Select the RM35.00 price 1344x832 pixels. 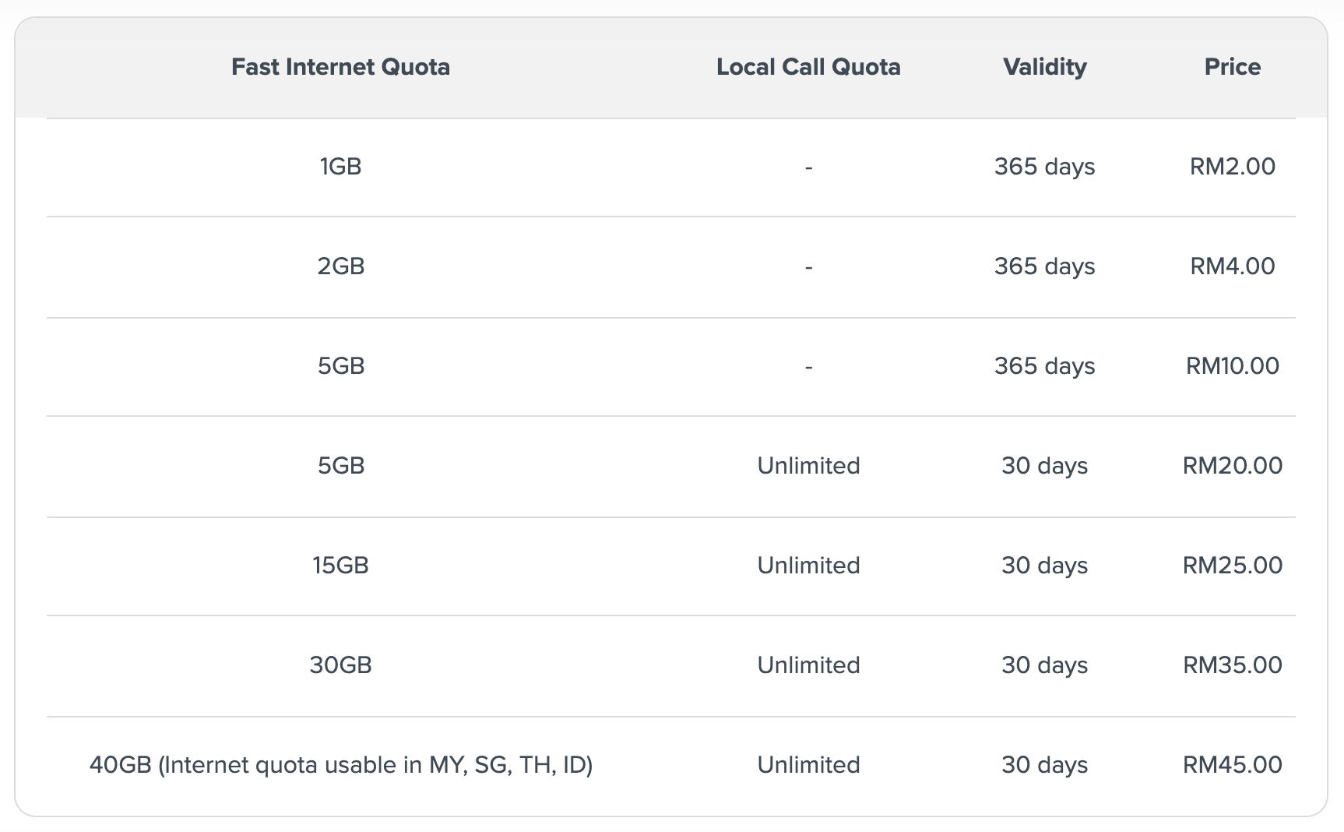pyautogui.click(x=1232, y=665)
